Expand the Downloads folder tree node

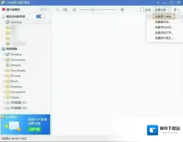click(4, 70)
